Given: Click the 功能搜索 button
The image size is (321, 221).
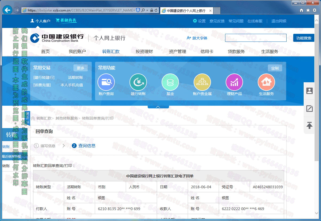Looking at the screenshot, I should click(304, 38).
